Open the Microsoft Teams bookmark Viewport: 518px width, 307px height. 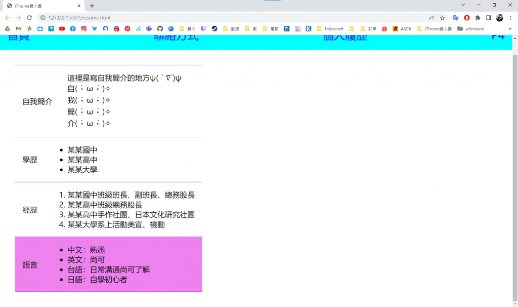point(149,29)
